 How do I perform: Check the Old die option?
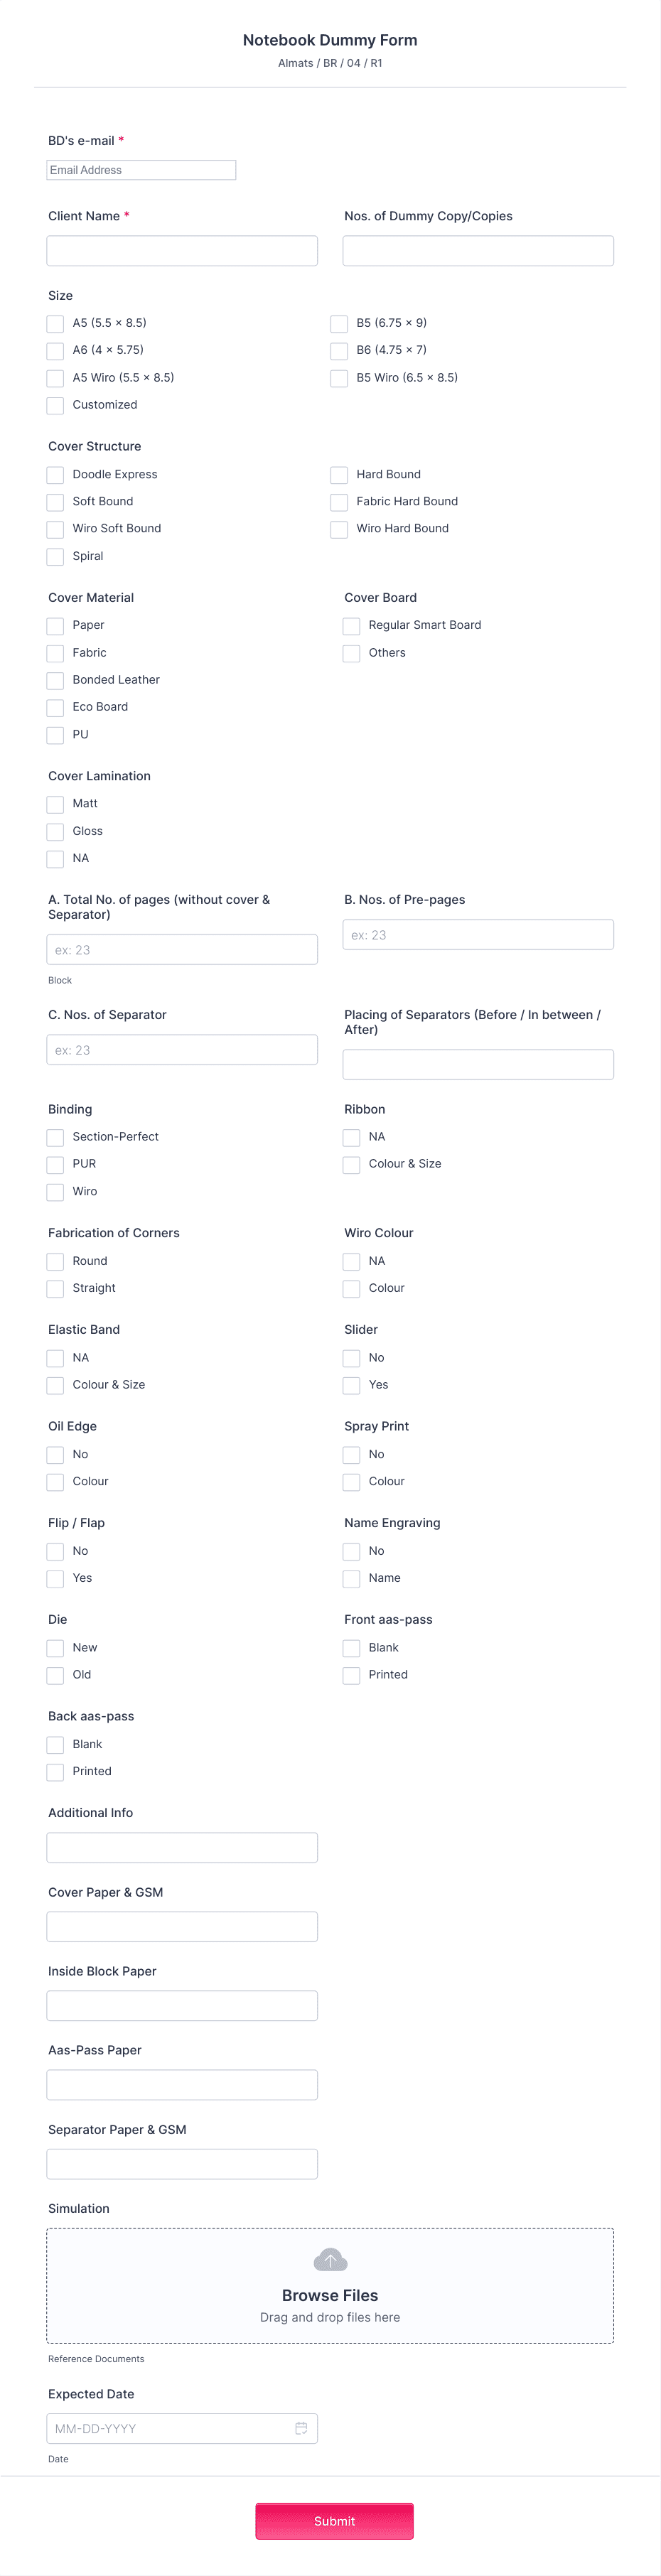click(x=55, y=1675)
